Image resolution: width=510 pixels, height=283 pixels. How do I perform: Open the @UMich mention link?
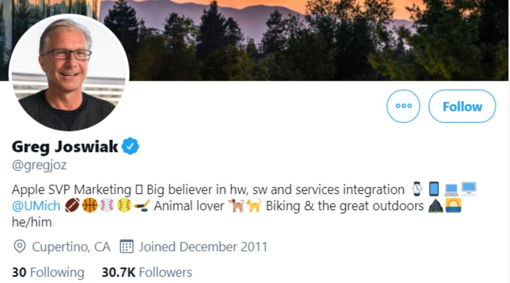click(36, 206)
